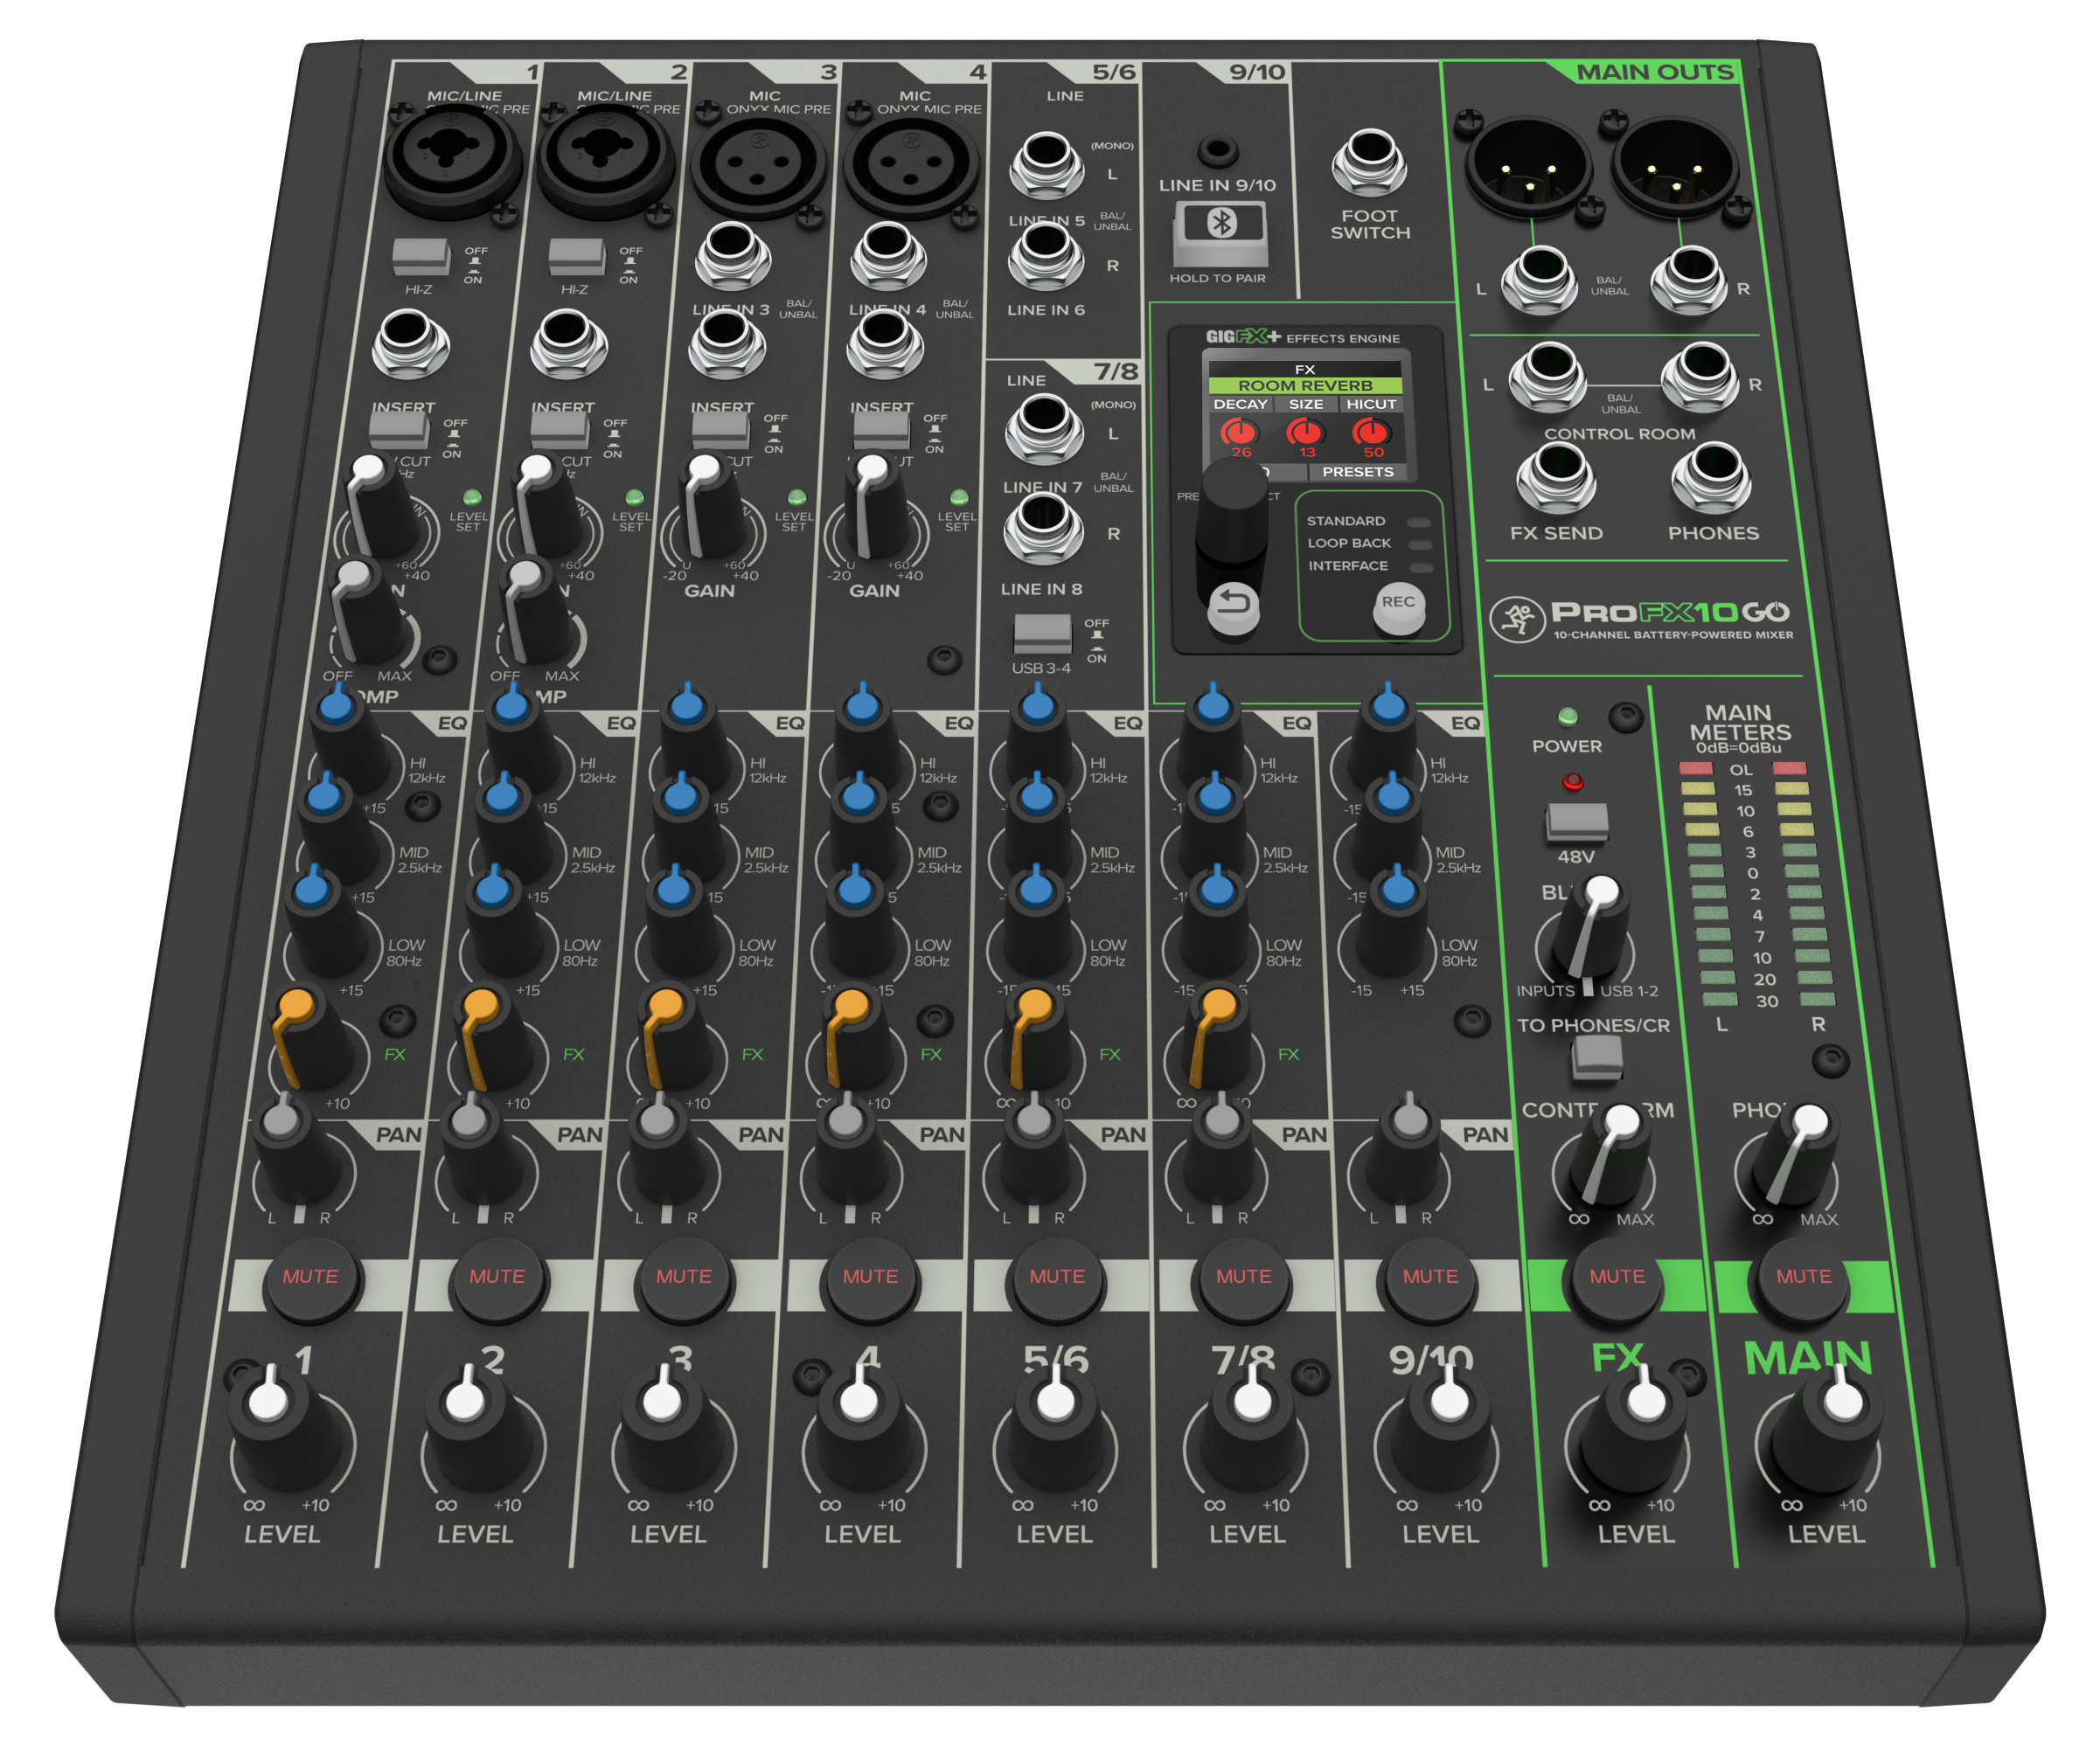2100x1753 pixels.
Task: Open the PRESETS menu on the effects screen
Action: tap(1359, 472)
